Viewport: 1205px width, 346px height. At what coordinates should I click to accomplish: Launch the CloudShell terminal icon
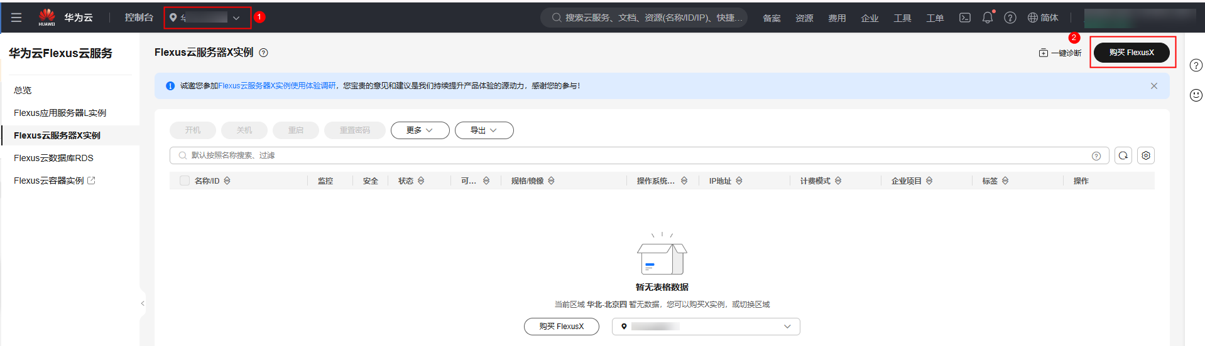pos(965,18)
